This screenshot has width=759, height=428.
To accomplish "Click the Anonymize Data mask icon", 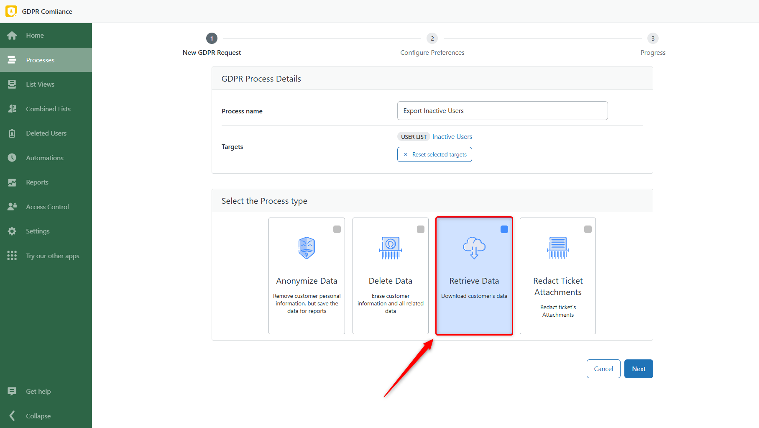I will click(307, 248).
